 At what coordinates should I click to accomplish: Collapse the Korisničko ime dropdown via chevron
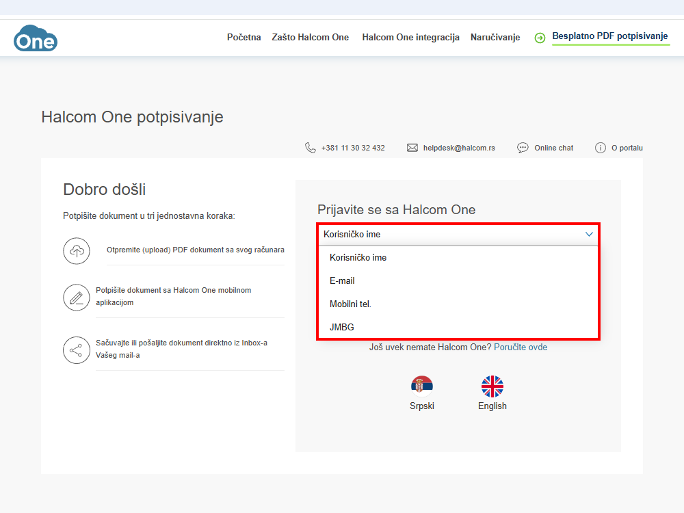coord(589,234)
